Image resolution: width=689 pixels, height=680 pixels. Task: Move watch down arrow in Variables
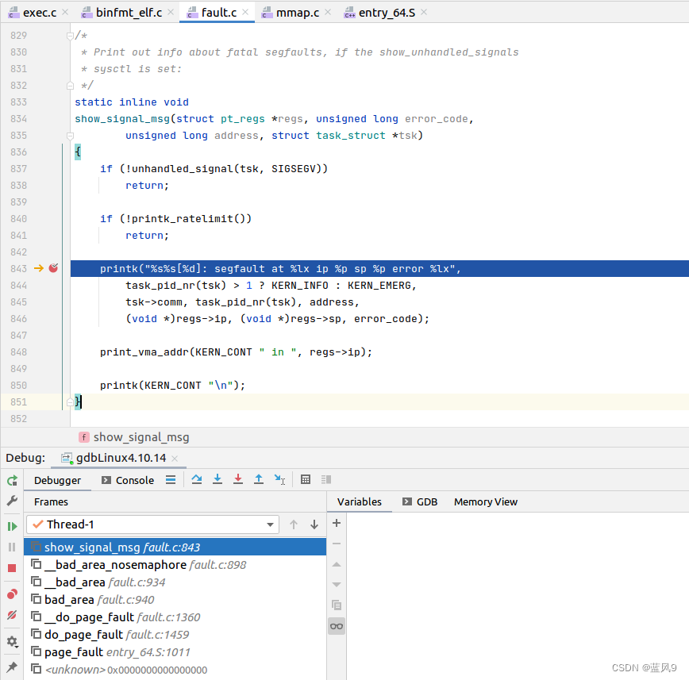pos(337,585)
